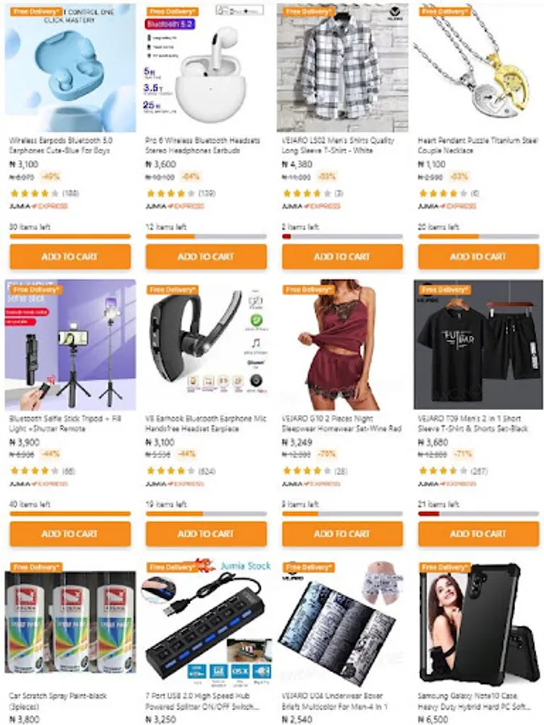
Task: Add Pro 6 Wireless Bluetooth Headsets to cart
Action: click(206, 256)
